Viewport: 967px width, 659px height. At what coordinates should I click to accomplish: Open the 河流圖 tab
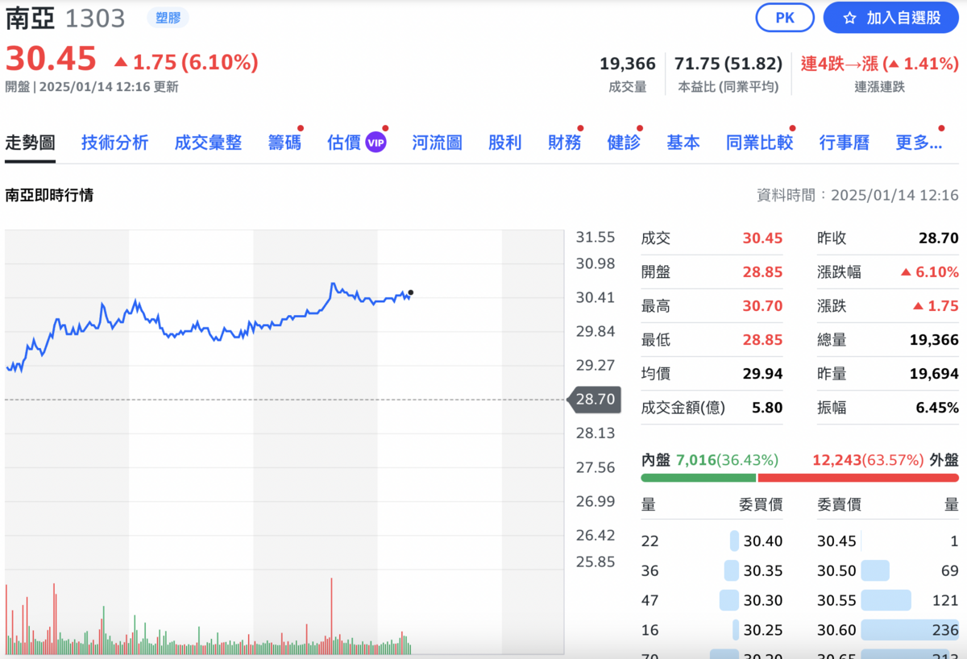pyautogui.click(x=437, y=143)
